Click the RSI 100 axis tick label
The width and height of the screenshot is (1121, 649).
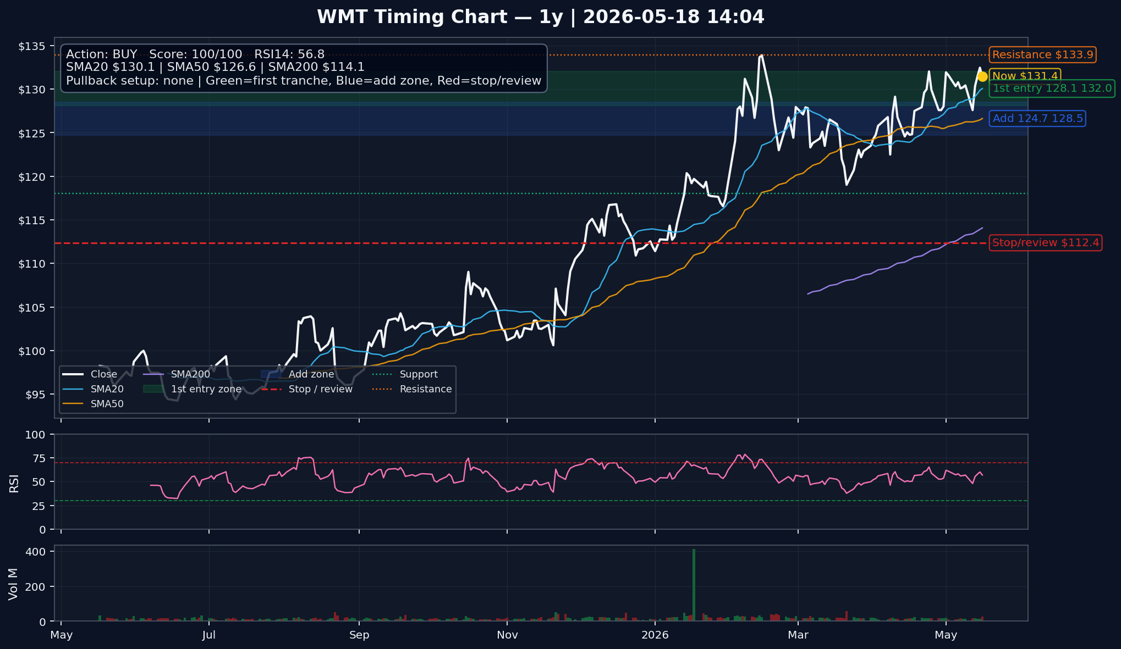tap(36, 435)
